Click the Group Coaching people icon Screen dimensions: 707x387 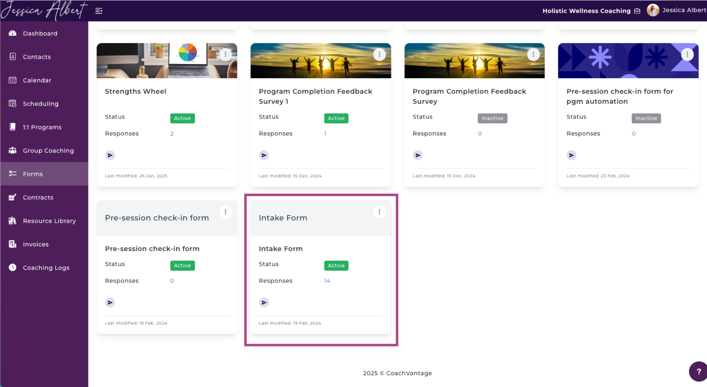point(13,150)
